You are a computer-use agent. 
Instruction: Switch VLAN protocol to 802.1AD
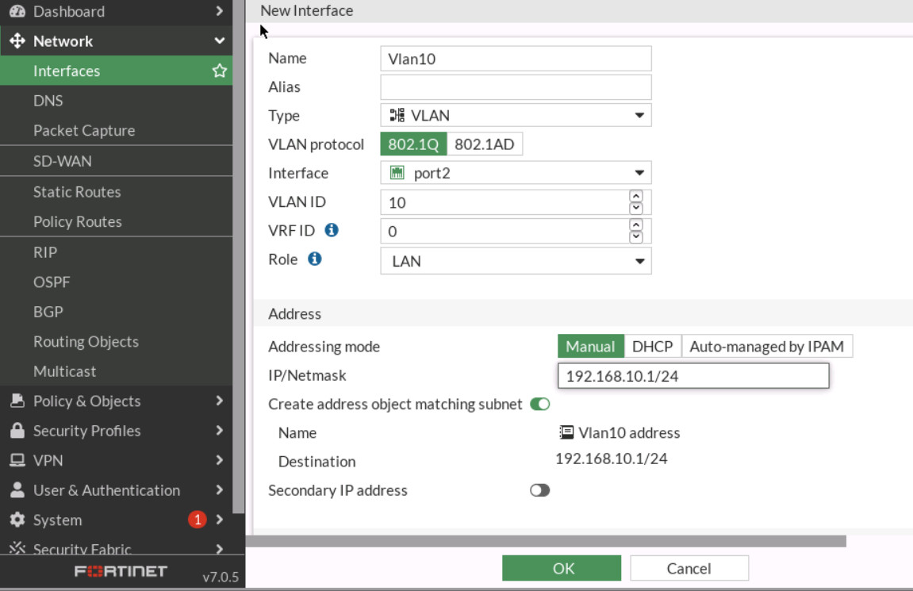[485, 144]
